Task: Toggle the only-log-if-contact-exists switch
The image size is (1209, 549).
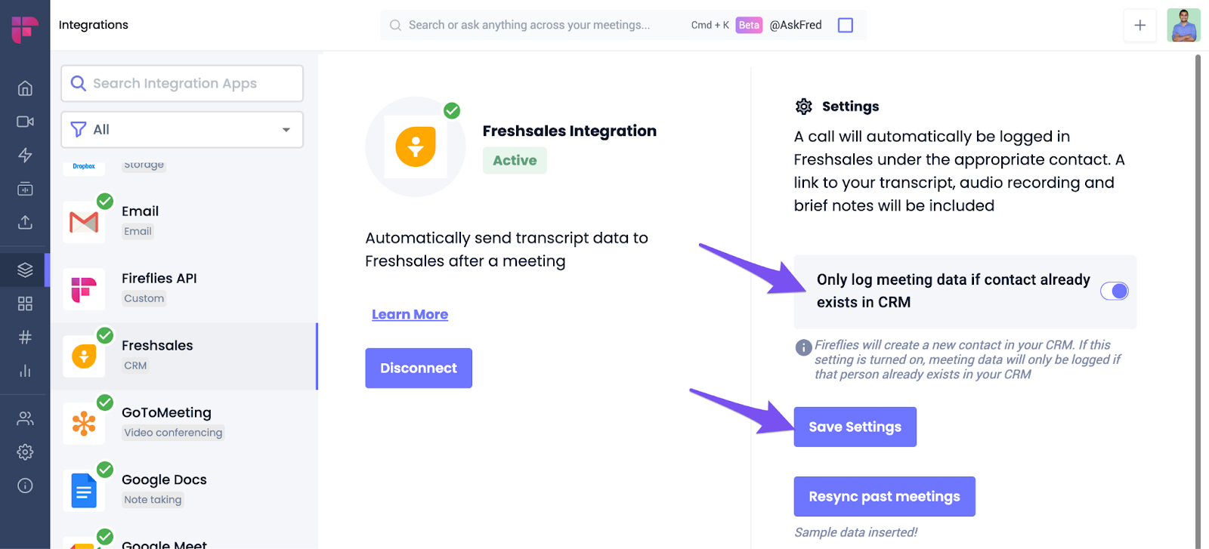Action: click(1114, 291)
